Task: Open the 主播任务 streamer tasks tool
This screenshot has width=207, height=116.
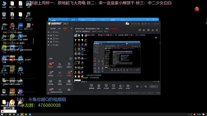Action: (x=69, y=65)
